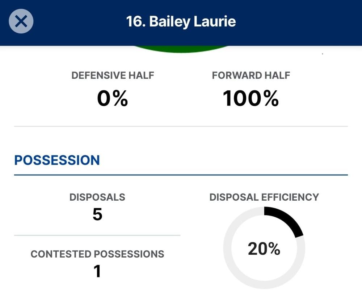This screenshot has height=291, width=362.
Task: Tap the 20% value inside the ring
Action: click(264, 249)
